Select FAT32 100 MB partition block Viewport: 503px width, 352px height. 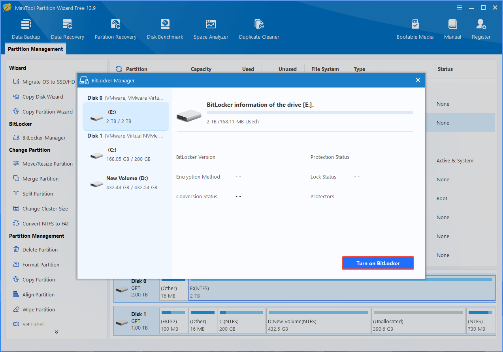pyautogui.click(x=173, y=322)
